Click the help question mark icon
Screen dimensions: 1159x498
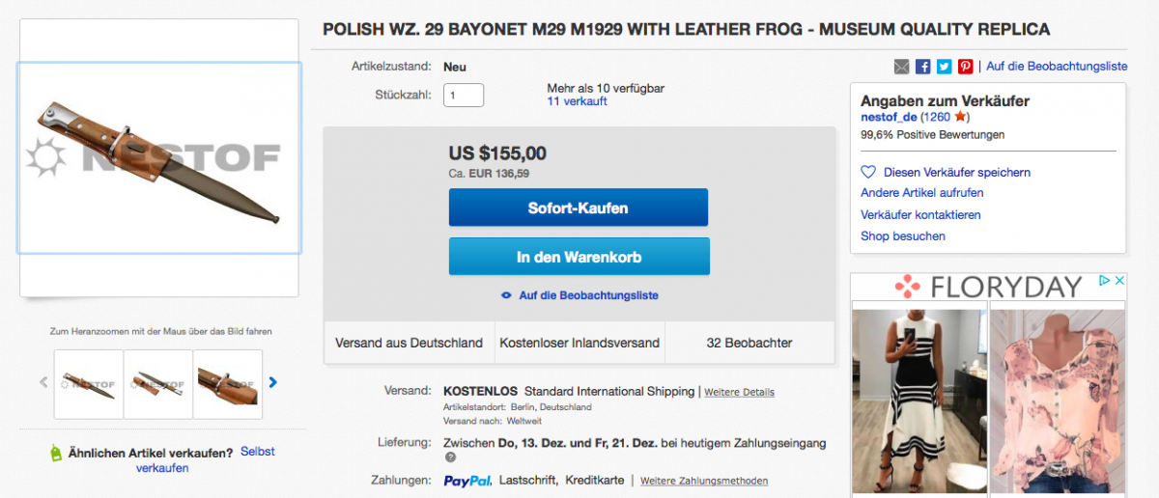(450, 457)
